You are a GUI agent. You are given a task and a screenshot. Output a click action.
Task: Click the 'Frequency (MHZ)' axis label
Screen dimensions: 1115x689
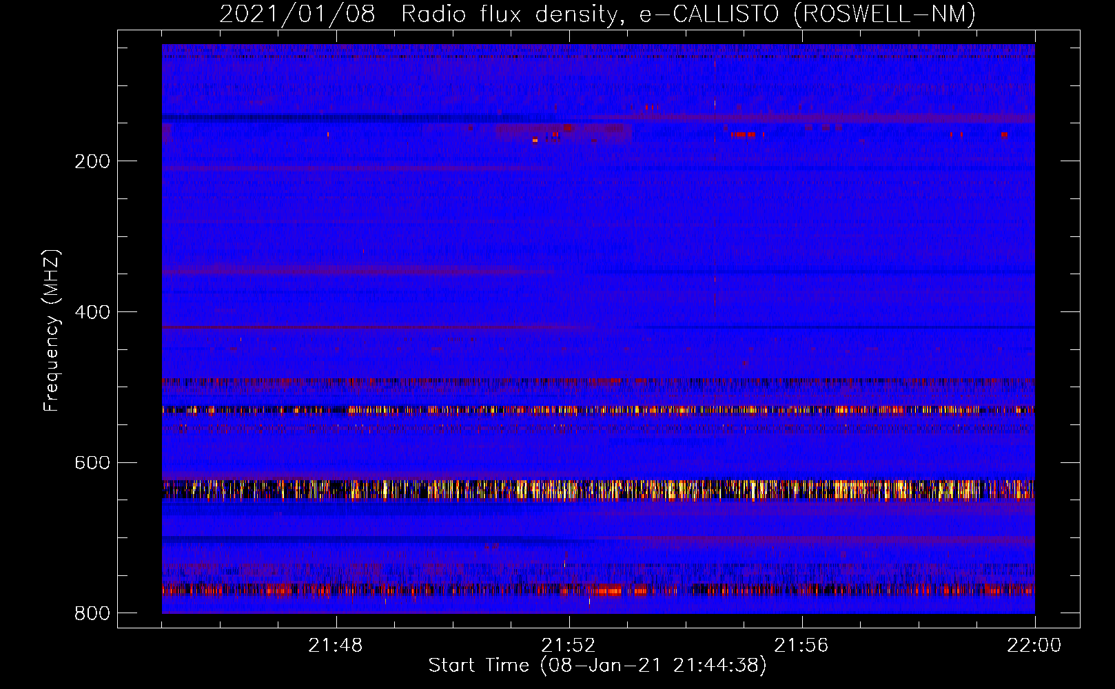pyautogui.click(x=52, y=330)
